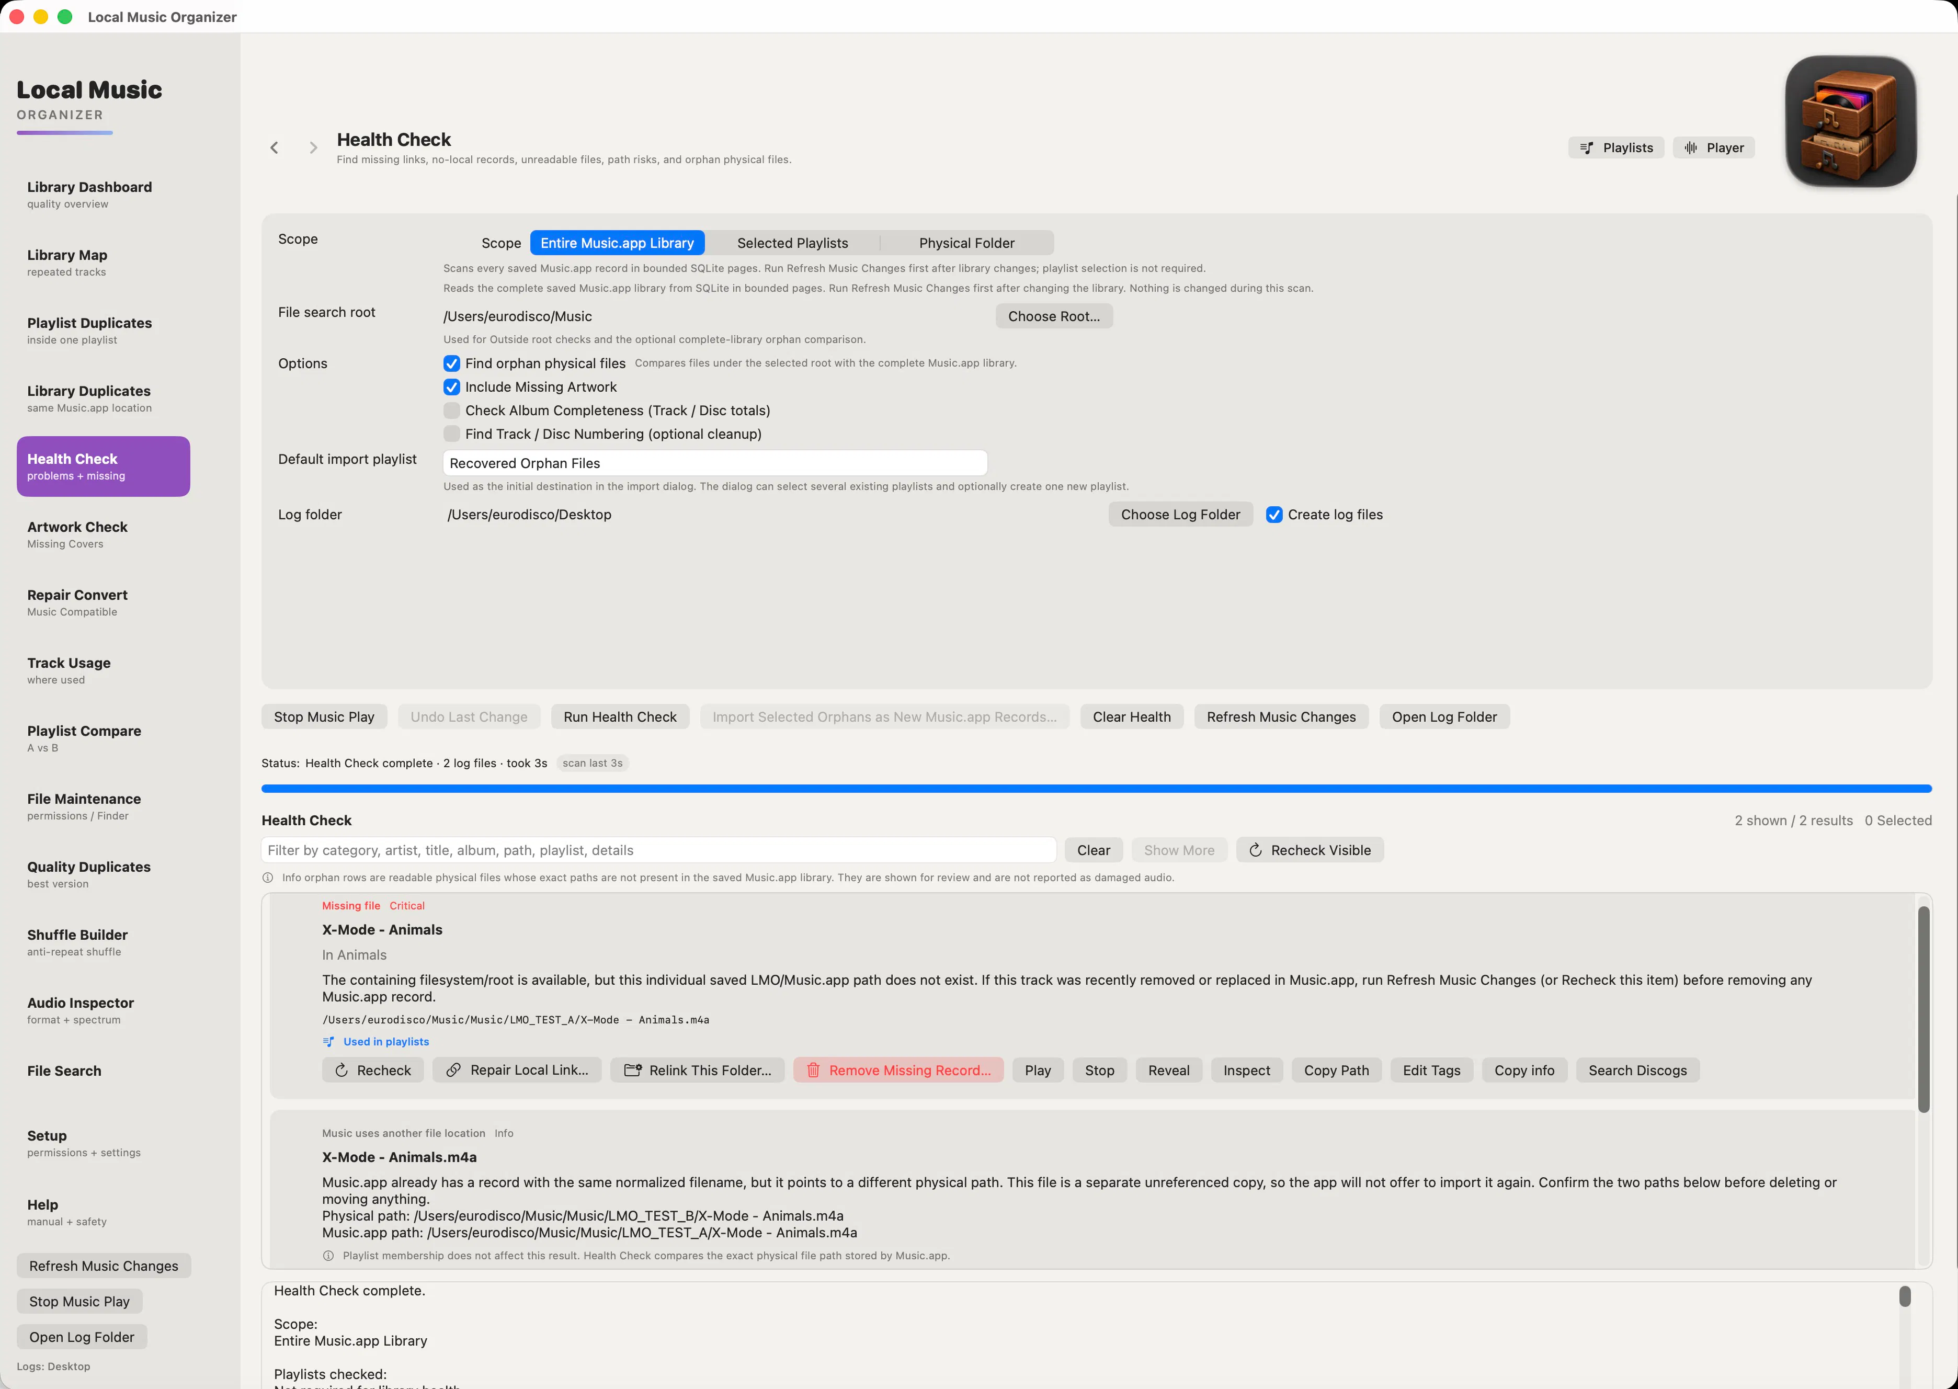
Task: Click Search Discogs for the X-Mode track
Action: 1637,1070
